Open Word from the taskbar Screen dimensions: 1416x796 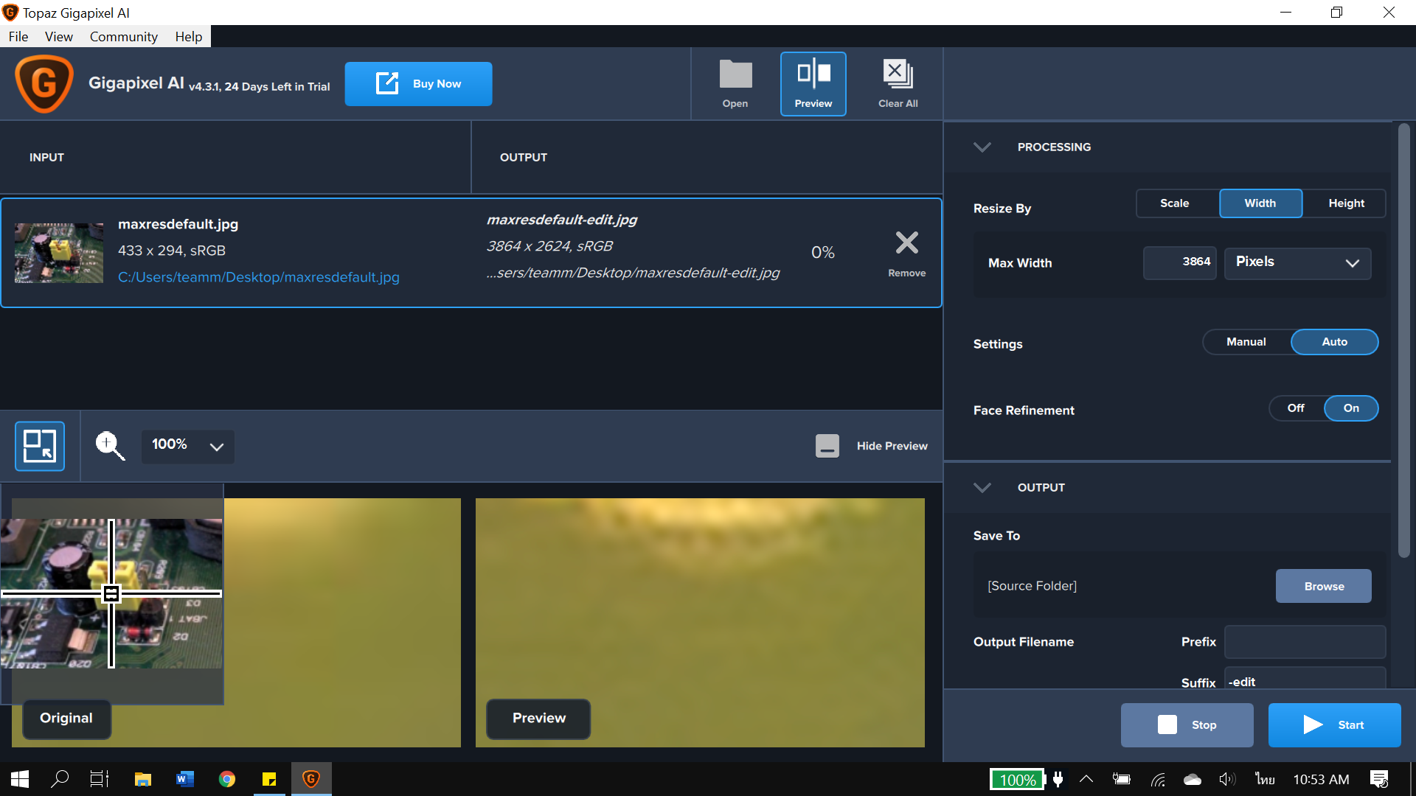185,779
